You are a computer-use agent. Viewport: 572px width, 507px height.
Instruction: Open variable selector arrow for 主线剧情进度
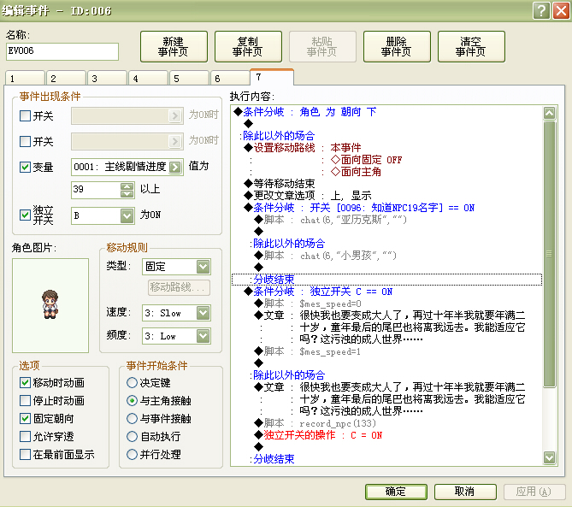pos(175,167)
